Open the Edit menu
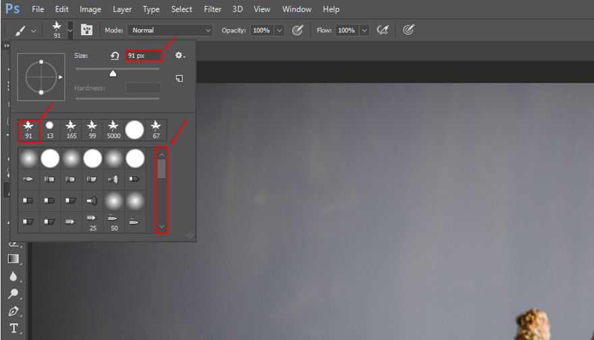Image resolution: width=594 pixels, height=340 pixels. pyautogui.click(x=61, y=9)
